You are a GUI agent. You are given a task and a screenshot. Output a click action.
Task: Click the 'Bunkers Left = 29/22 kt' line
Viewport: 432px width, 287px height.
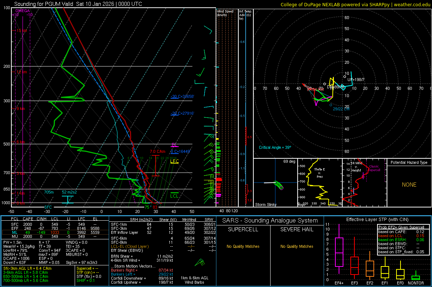(142, 274)
